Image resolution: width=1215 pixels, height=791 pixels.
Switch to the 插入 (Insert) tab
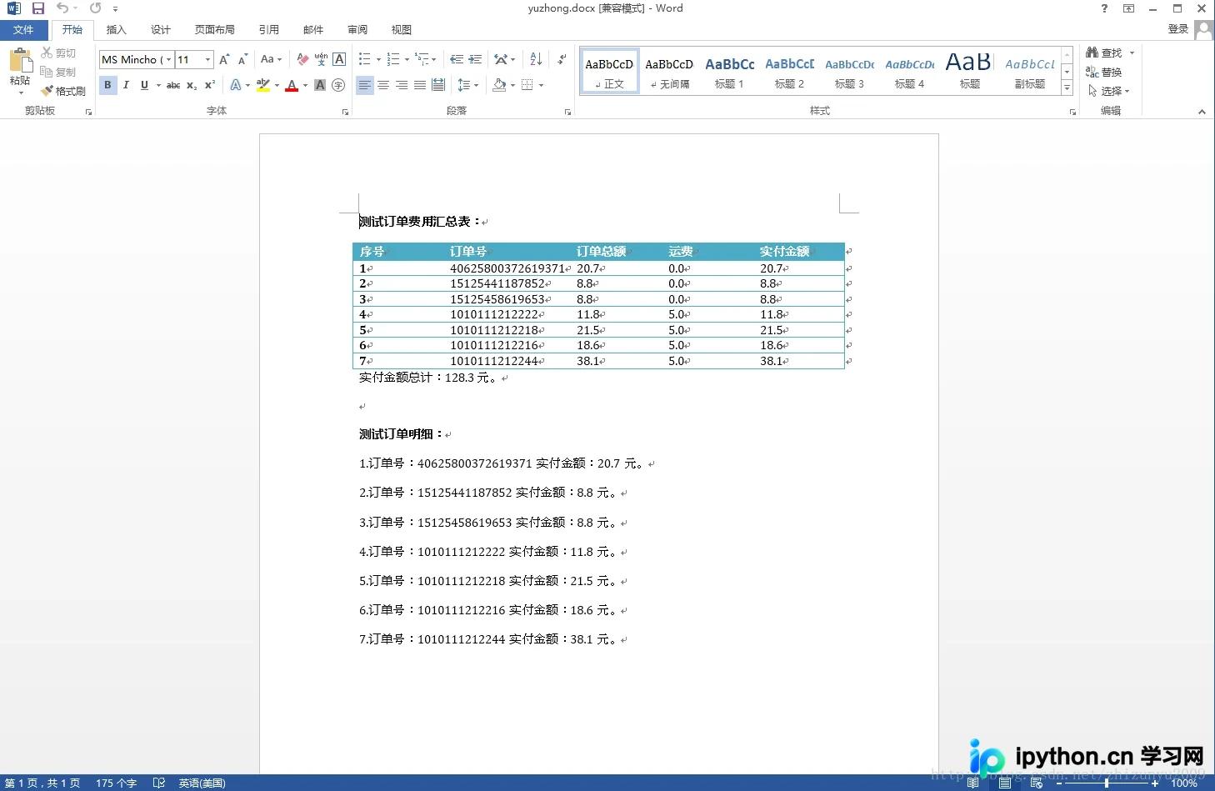coord(117,30)
